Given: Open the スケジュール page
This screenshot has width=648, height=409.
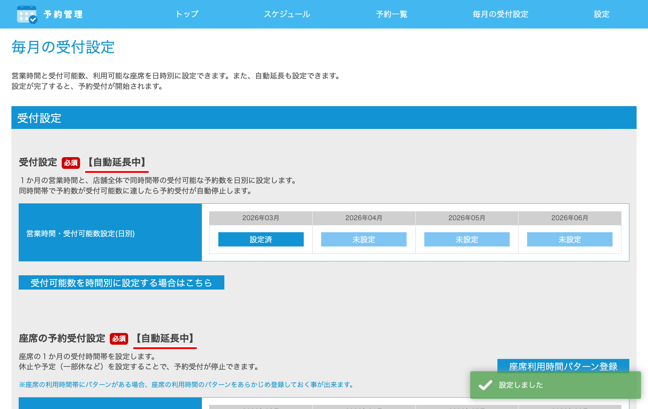Looking at the screenshot, I should (287, 14).
